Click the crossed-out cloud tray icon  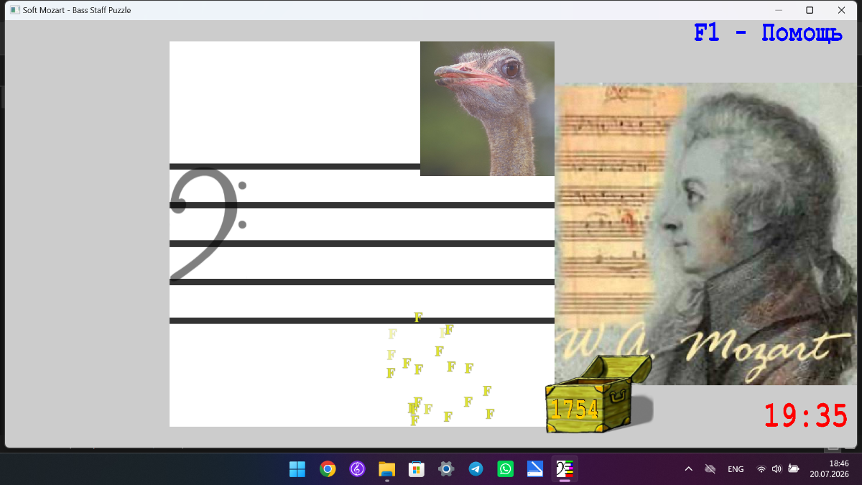710,469
